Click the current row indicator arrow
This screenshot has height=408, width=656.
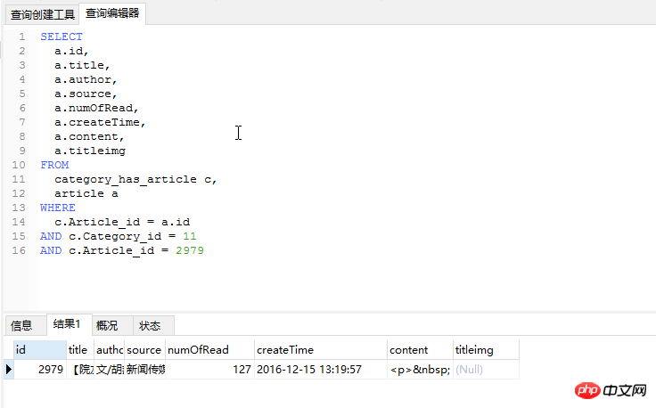9,369
